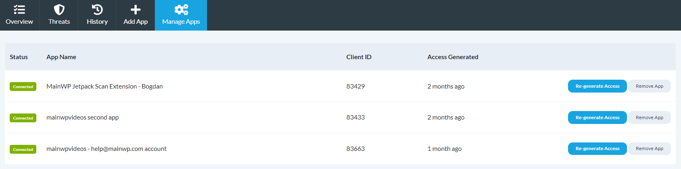Viewport: 681px width, 169px height.
Task: Click Connected badge for help@mainwp.com account
Action: pyautogui.click(x=23, y=149)
